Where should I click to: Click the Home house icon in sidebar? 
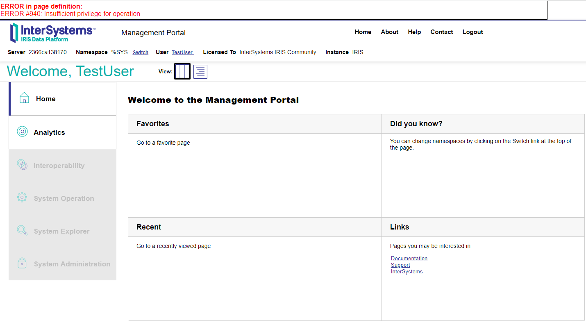coord(24,98)
